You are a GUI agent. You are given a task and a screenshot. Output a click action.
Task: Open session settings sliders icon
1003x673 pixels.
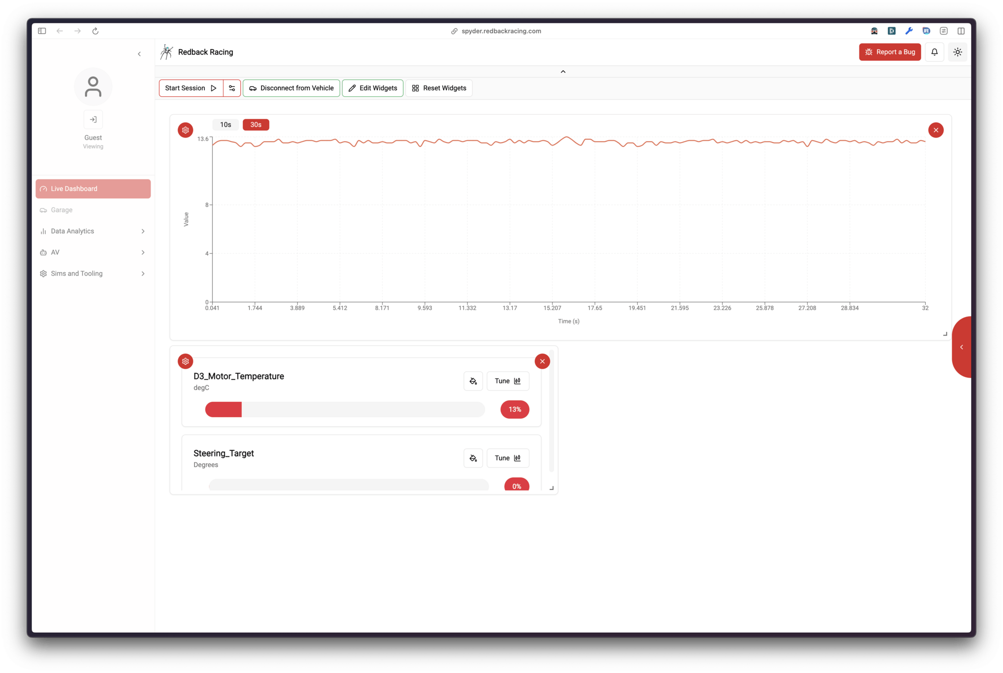point(232,88)
